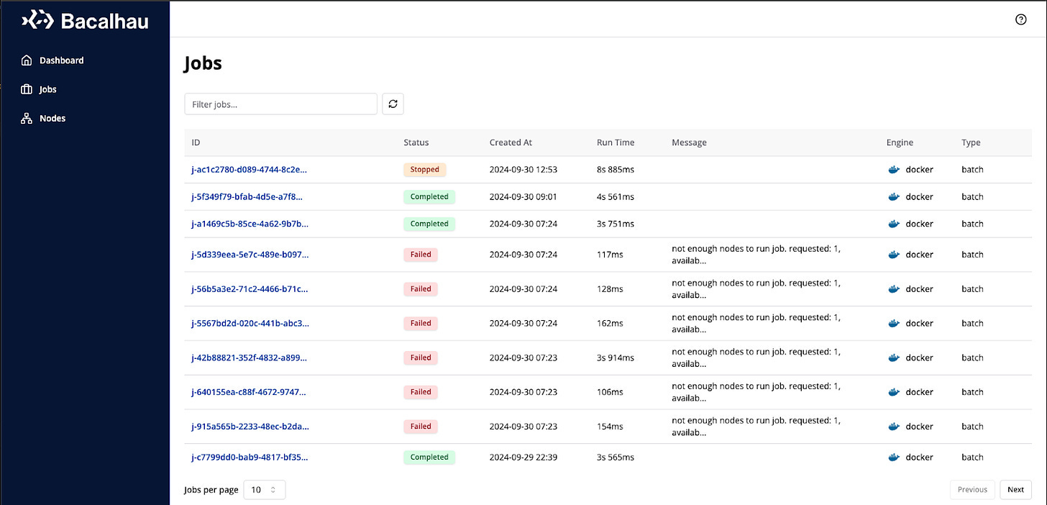Screen dimensions: 1047x505
Task: Click Failed badge in j-56b5a3e2 row
Action: point(421,289)
